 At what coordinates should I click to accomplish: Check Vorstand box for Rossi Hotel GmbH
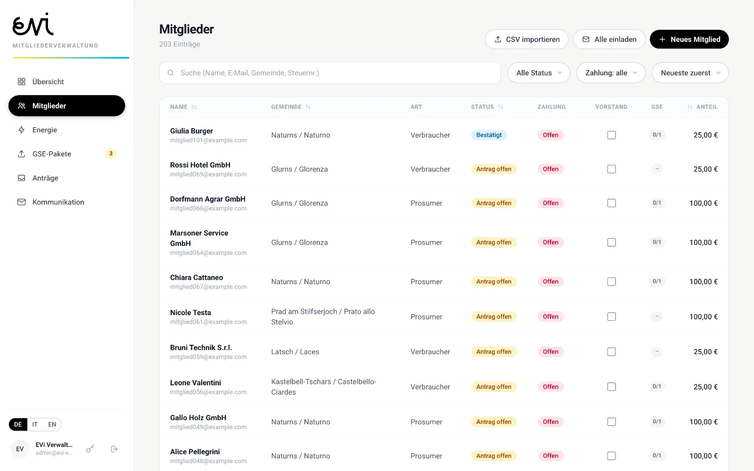point(612,169)
